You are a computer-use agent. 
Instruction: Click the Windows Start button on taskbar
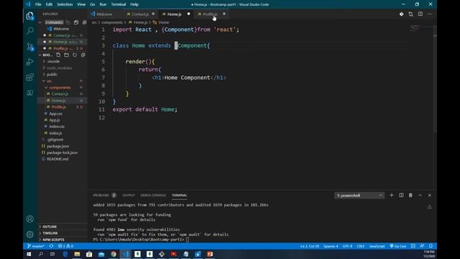[x=29, y=254]
